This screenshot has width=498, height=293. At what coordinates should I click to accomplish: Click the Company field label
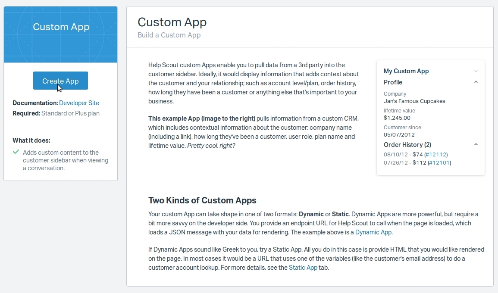(395, 94)
